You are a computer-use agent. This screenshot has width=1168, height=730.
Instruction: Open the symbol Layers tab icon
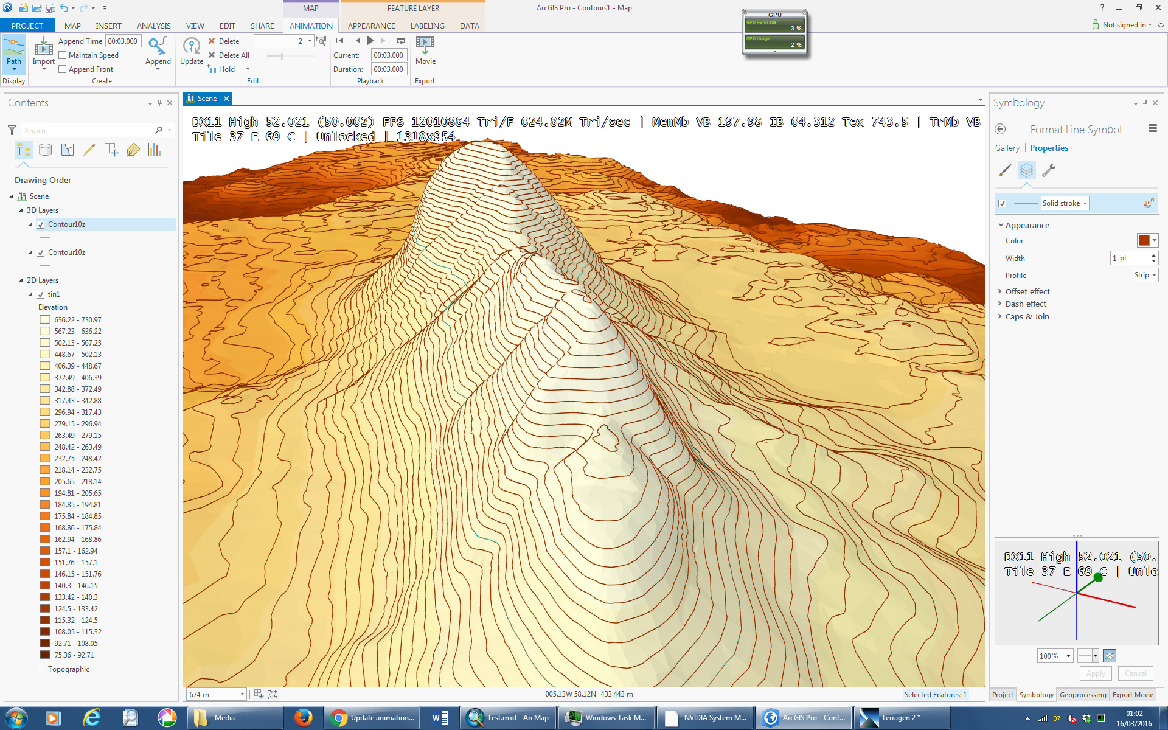pyautogui.click(x=1026, y=171)
